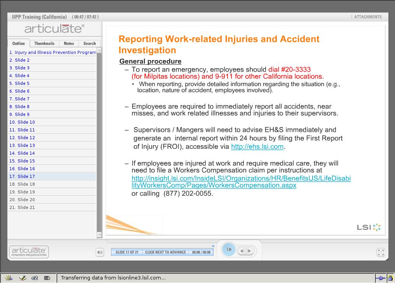Screen dimensions: 395x283
Task: Click the first spark icon in status bar
Action: pos(9,278)
